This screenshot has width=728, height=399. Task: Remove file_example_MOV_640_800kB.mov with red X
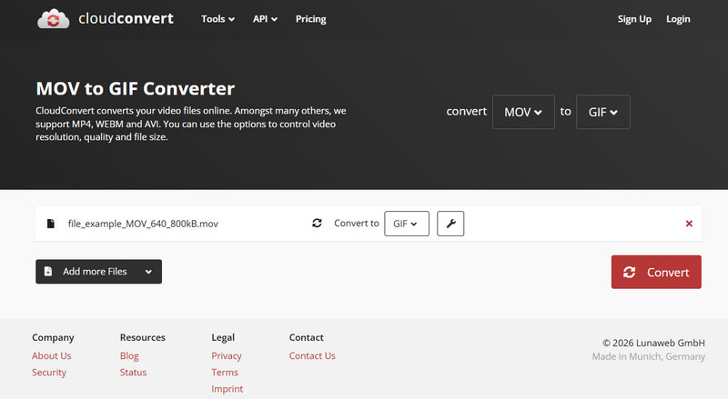point(689,224)
